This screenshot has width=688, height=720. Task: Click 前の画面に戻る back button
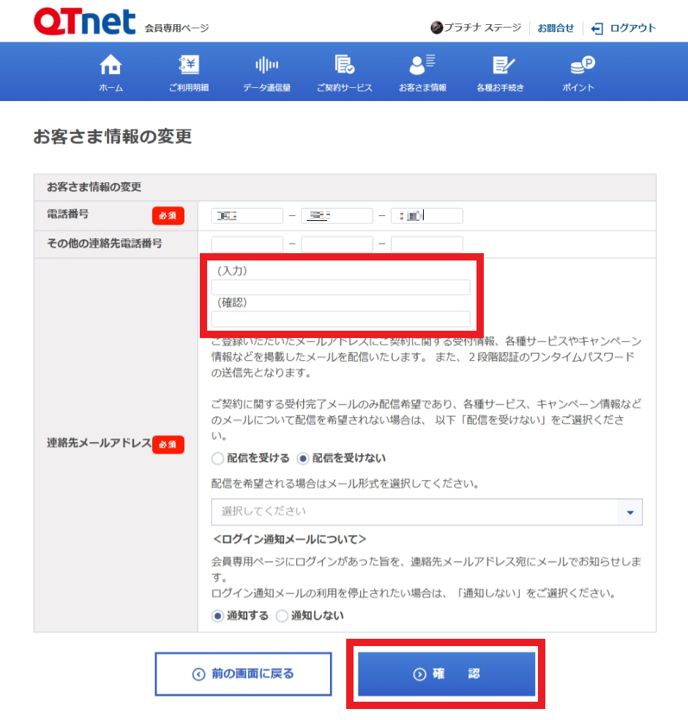coord(243,674)
